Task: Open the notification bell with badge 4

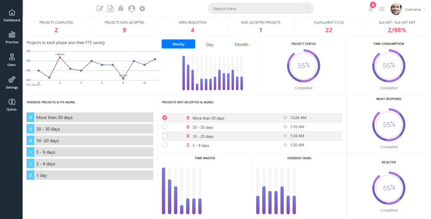Action: (x=371, y=8)
